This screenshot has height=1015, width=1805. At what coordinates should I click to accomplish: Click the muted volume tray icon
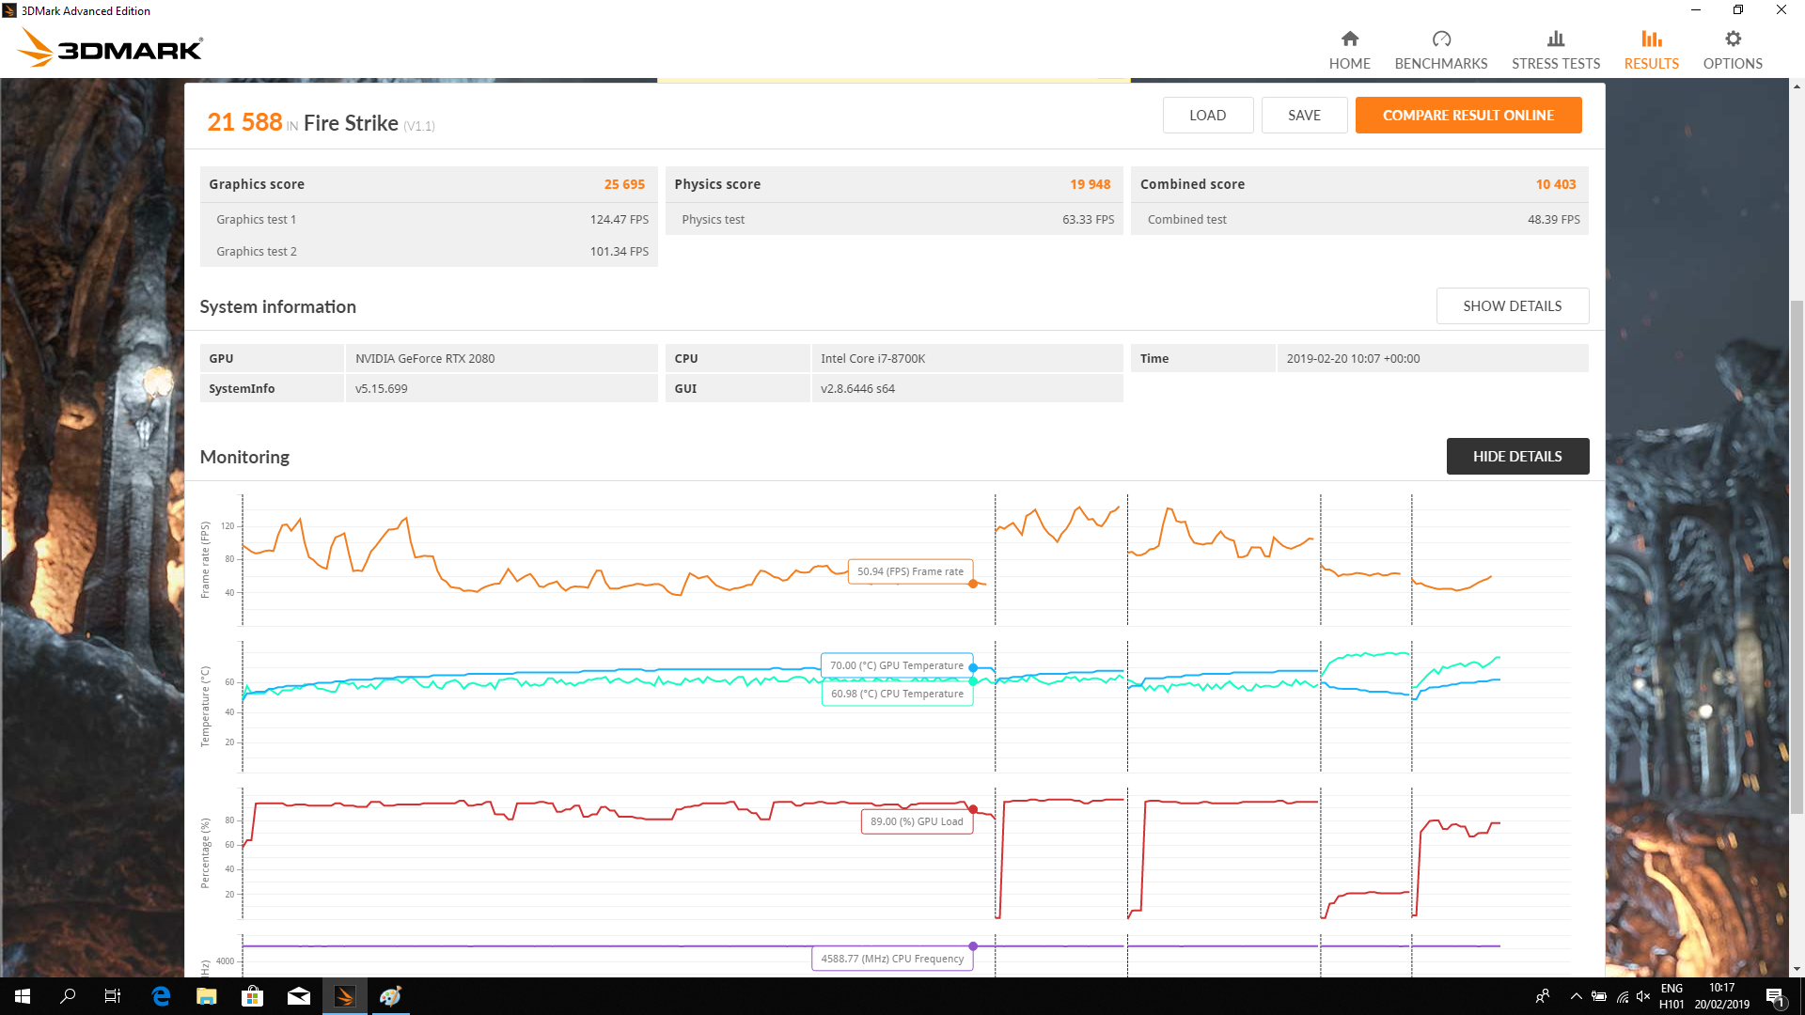click(1643, 996)
